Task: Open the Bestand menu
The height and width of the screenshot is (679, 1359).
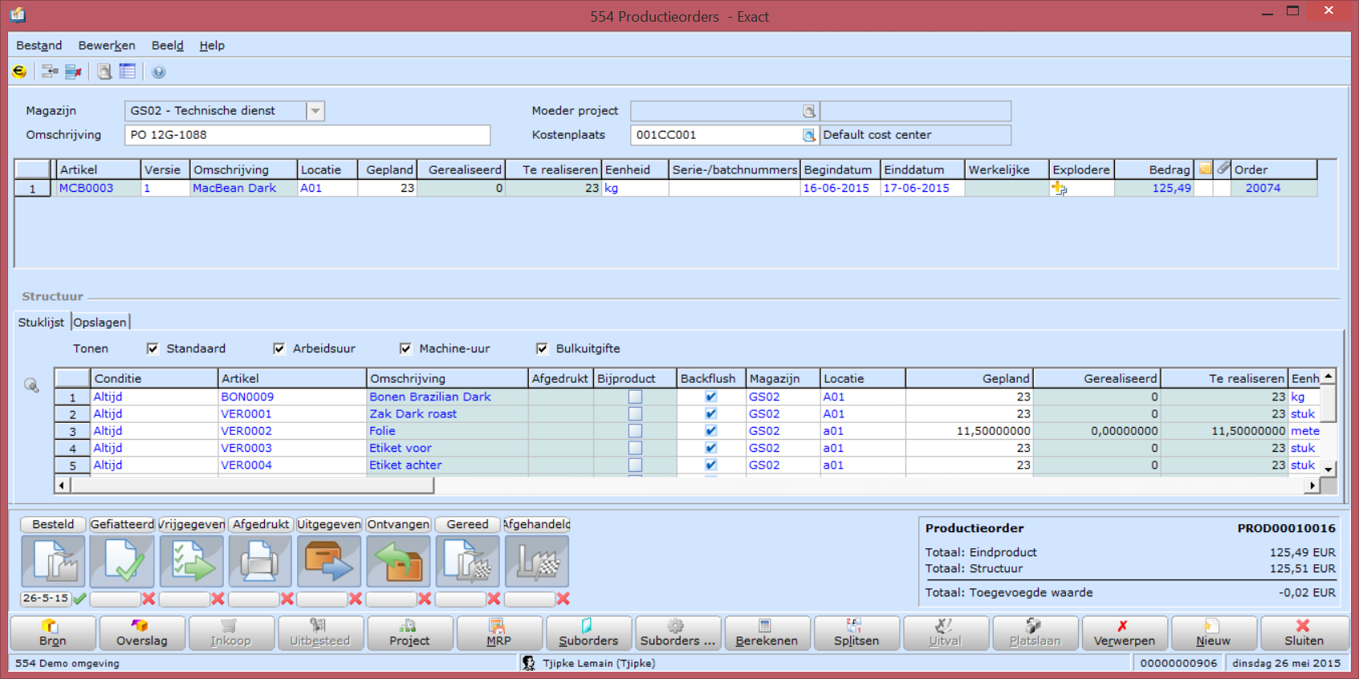Action: coord(39,46)
